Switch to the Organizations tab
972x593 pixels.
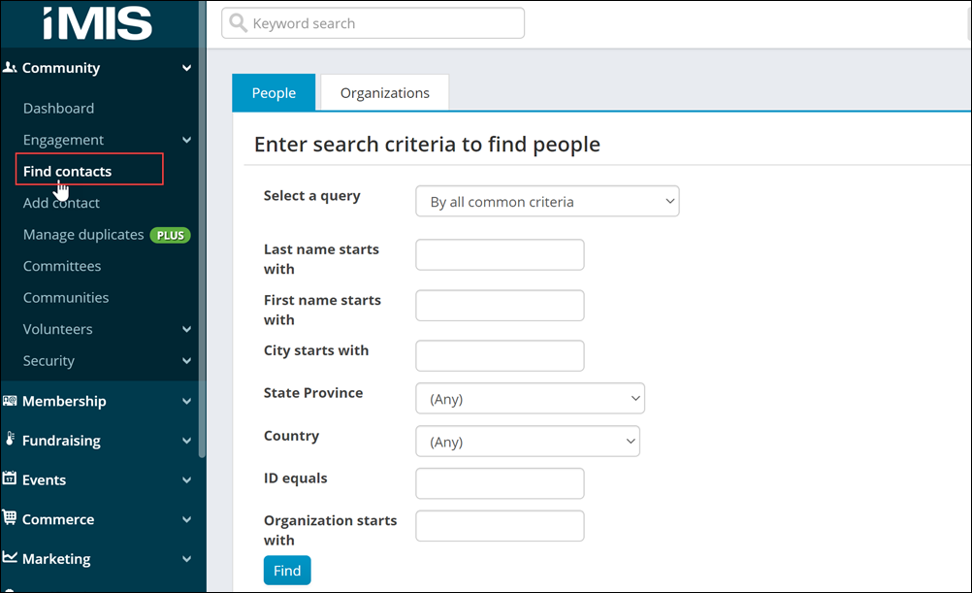[384, 93]
